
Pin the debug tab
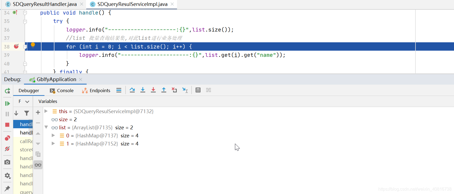7,188
